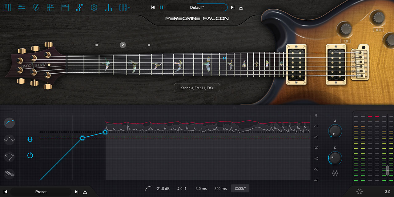394x197 pixels.
Task: Toggle the blue link icon above the power button
Action: coord(30,139)
